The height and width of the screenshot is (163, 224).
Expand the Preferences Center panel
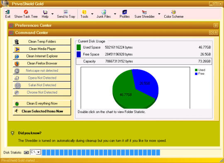[x=216, y=25]
